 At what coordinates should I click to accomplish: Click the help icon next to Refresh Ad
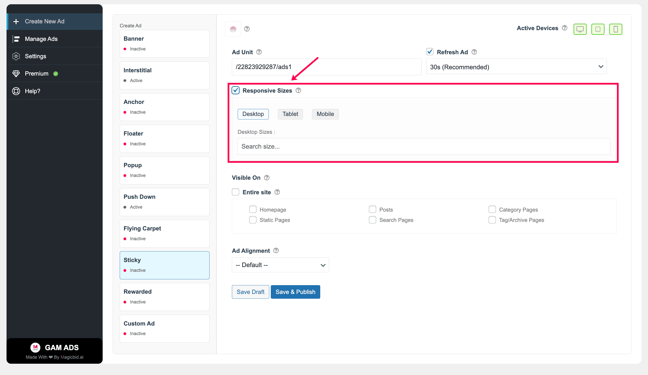474,52
